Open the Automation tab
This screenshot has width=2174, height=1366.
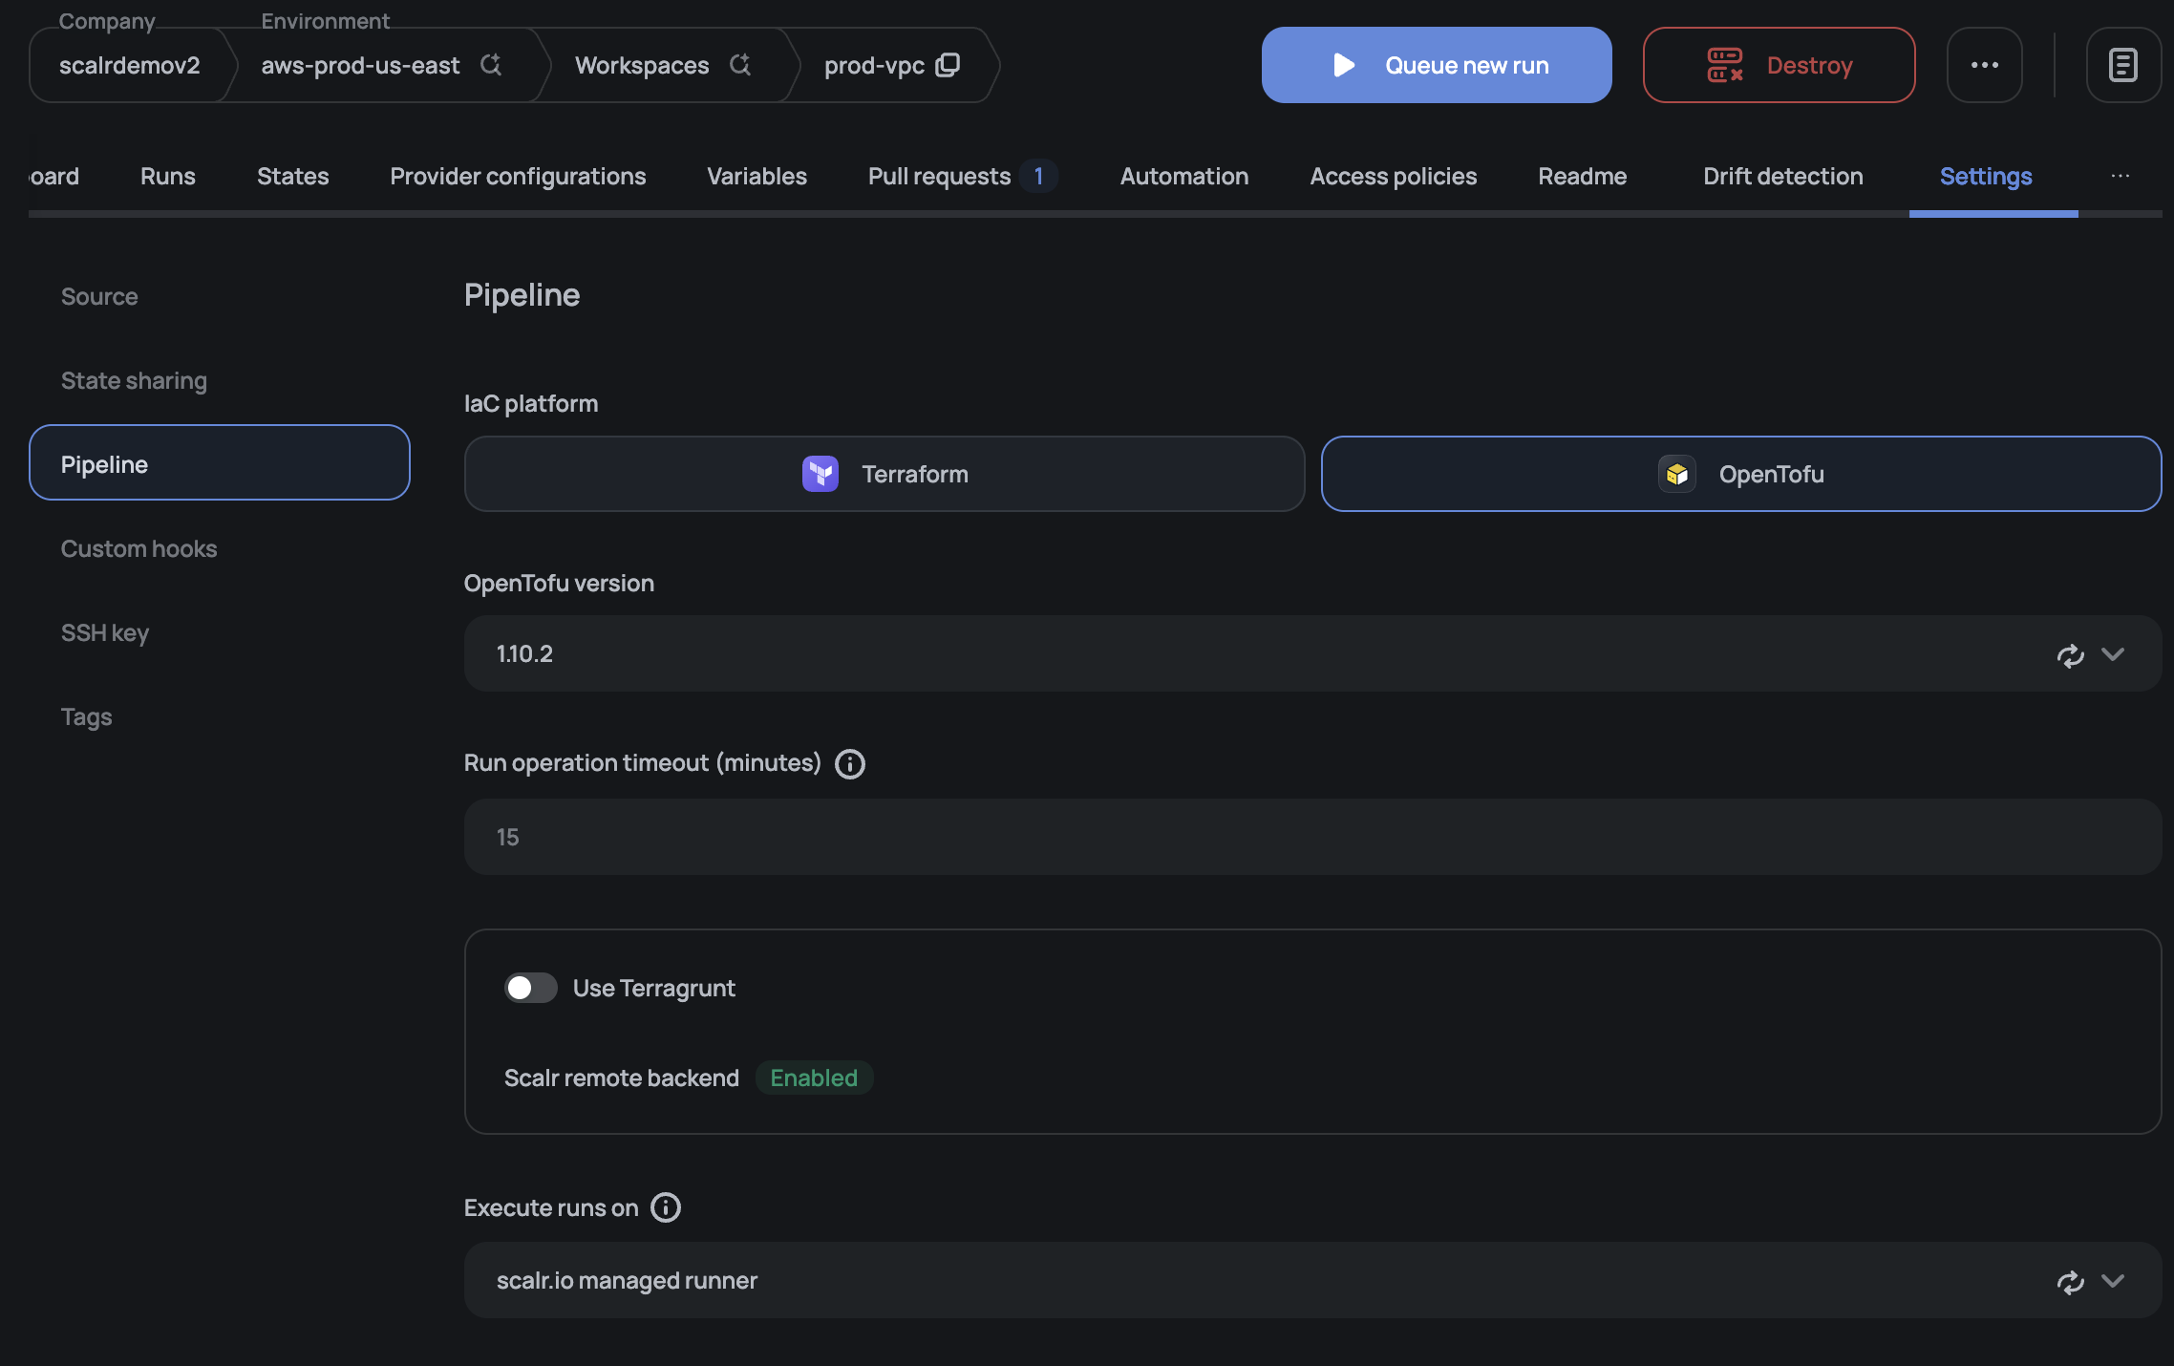[x=1184, y=176]
